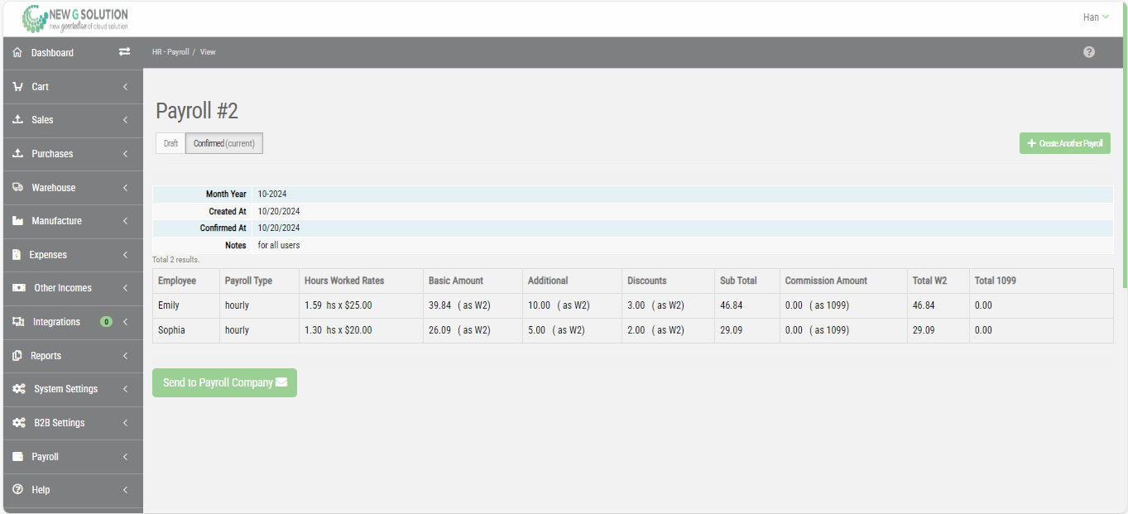Image resolution: width=1128 pixels, height=514 pixels.
Task: Expand the Warehouse menu chevron
Action: point(125,188)
